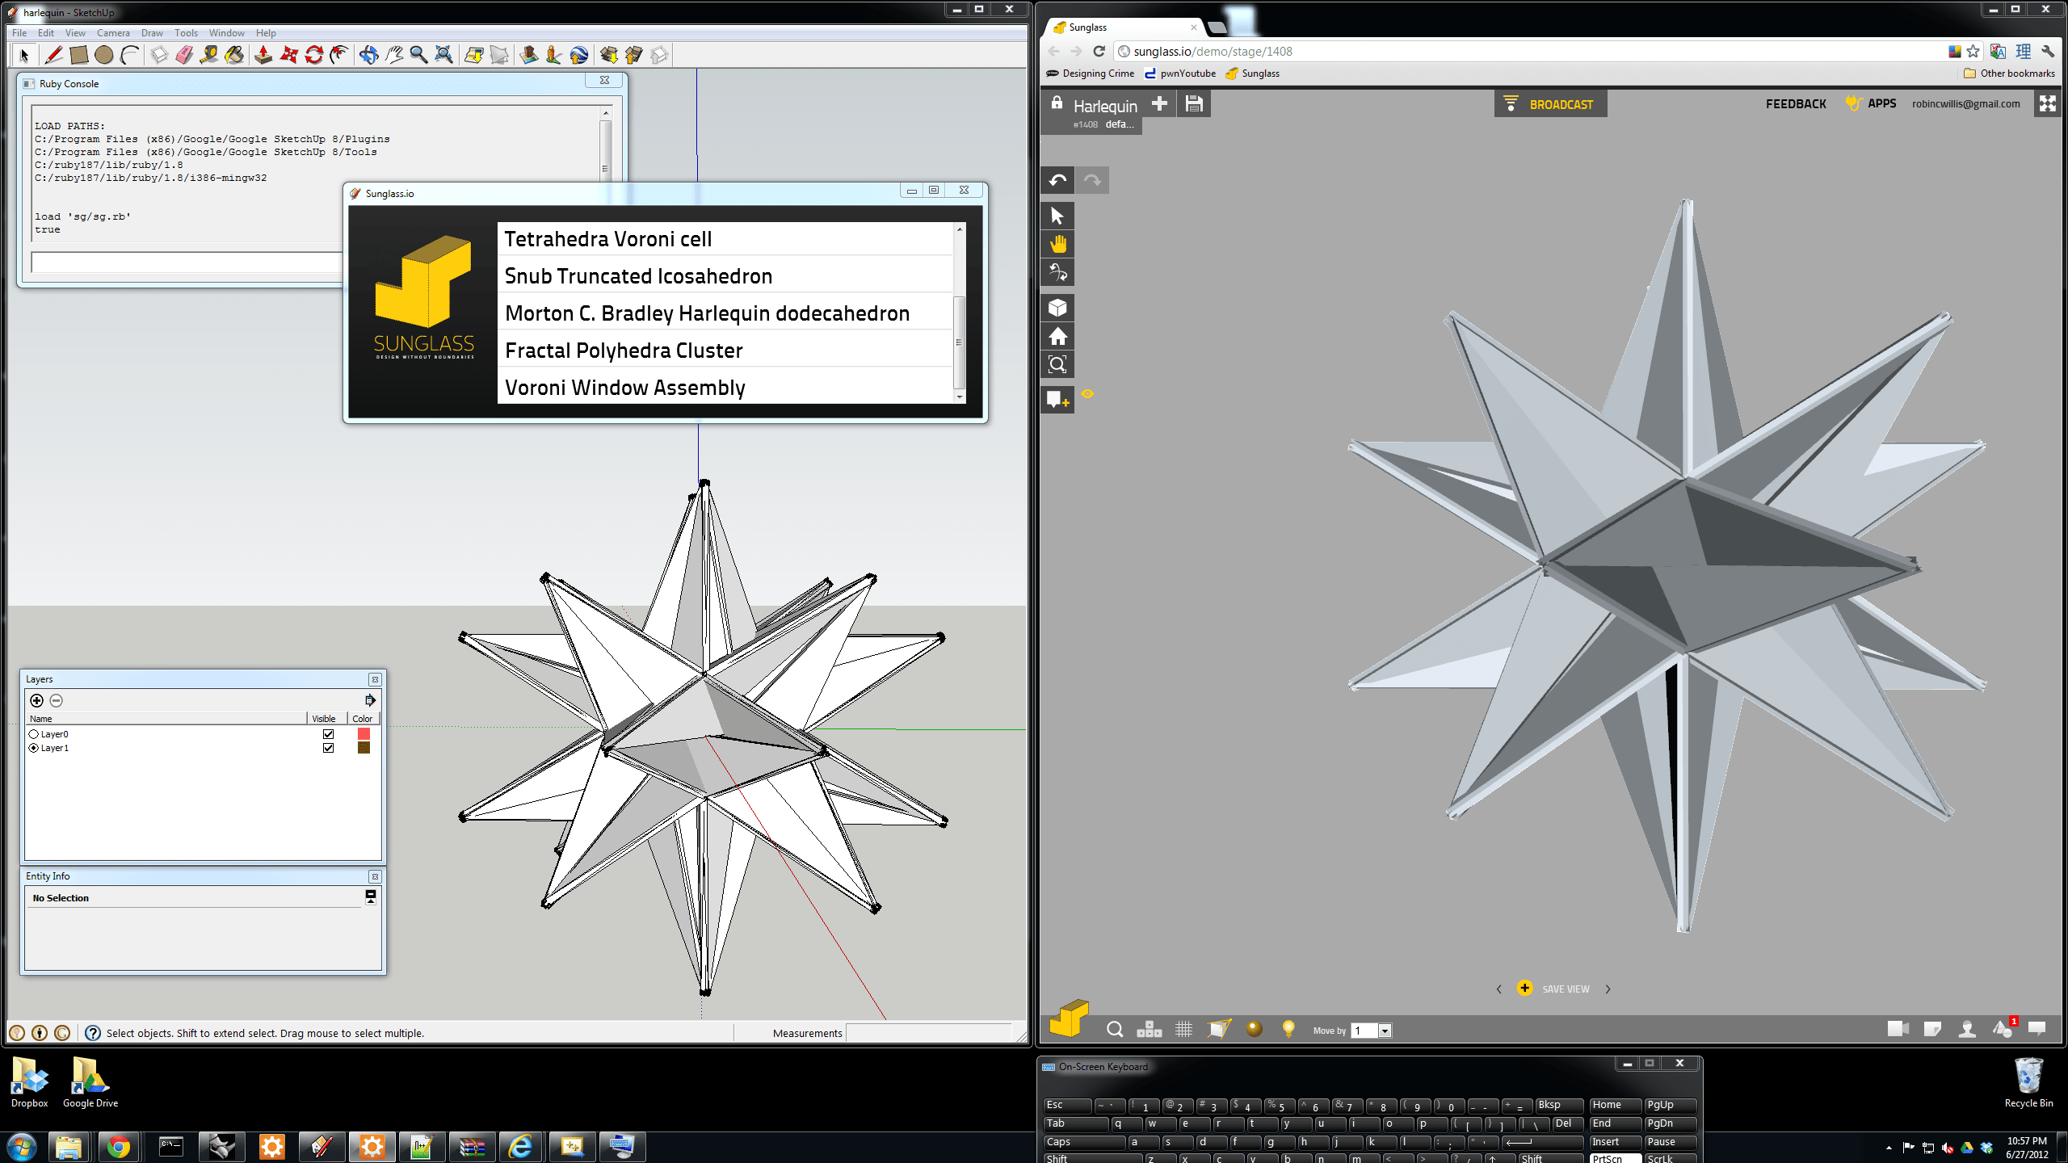Open the Draw menu
Viewport: 2068px width, 1163px height.
152,33
